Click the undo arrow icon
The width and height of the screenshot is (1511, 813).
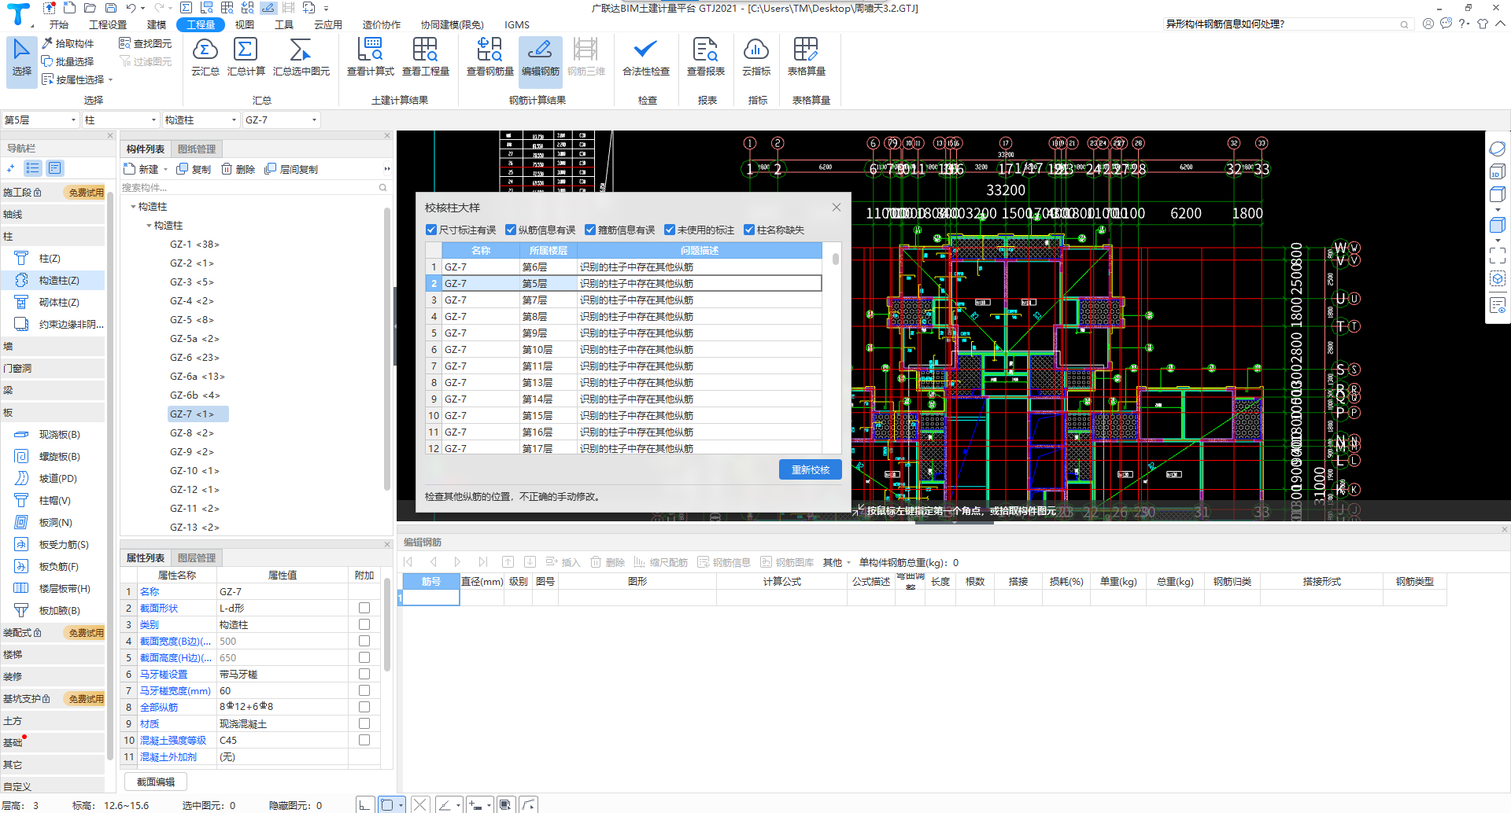tap(131, 8)
